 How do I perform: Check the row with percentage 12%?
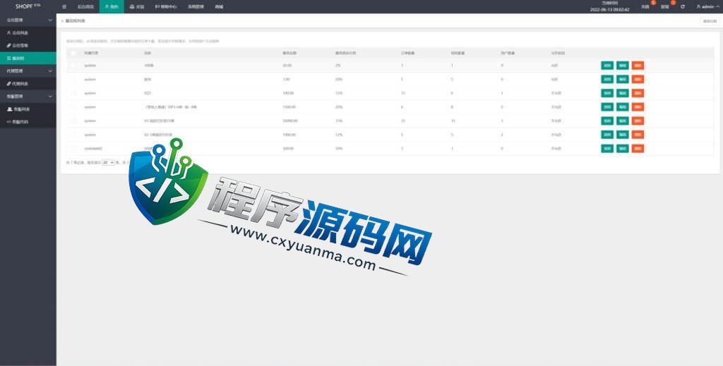click(73, 135)
